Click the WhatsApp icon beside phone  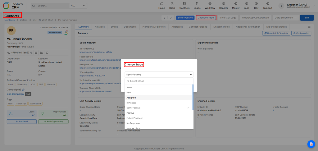[47, 53]
